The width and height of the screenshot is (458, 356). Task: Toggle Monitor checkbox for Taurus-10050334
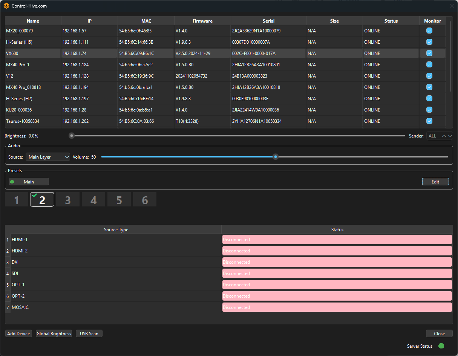point(429,121)
